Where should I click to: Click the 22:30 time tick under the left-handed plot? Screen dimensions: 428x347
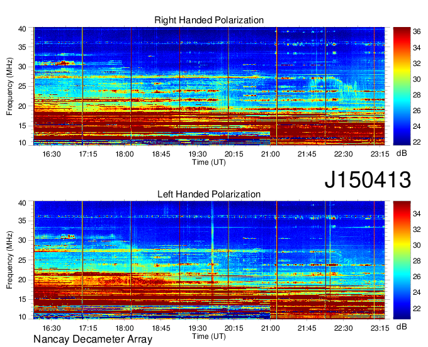(x=344, y=328)
